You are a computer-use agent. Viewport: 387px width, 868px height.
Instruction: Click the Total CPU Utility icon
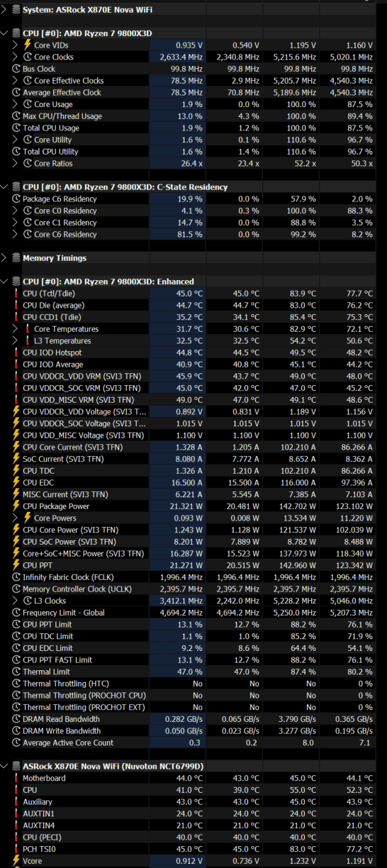tap(16, 151)
